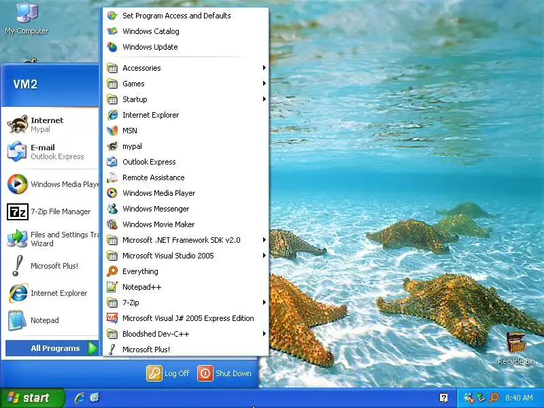The image size is (544, 408).
Task: Click the Accessories folder icon
Action: [x=112, y=68]
